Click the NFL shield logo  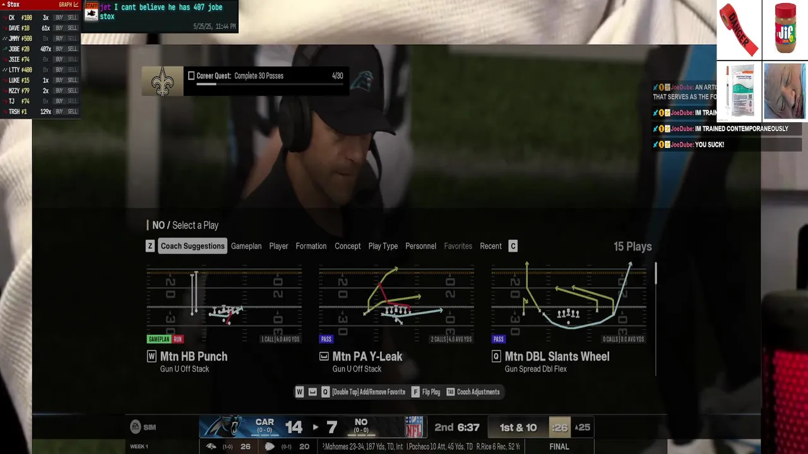(x=414, y=427)
